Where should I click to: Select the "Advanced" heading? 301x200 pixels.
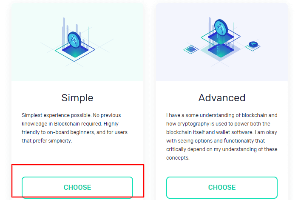coord(221,98)
